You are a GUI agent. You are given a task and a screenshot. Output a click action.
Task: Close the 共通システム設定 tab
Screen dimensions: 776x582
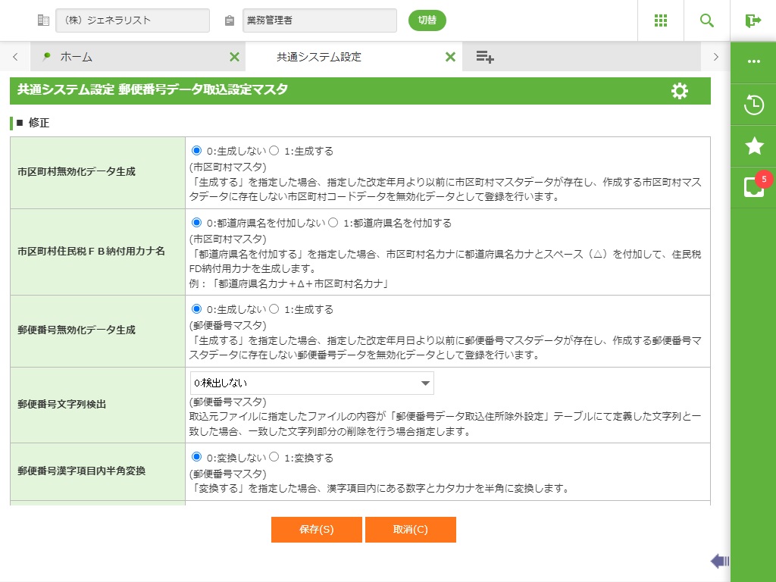pyautogui.click(x=450, y=57)
